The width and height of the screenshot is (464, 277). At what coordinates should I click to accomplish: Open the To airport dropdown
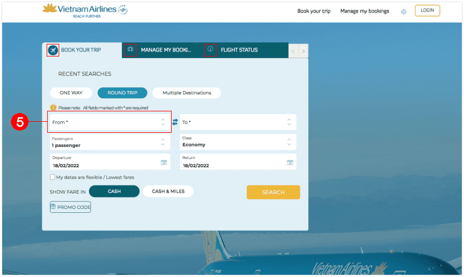[238, 122]
